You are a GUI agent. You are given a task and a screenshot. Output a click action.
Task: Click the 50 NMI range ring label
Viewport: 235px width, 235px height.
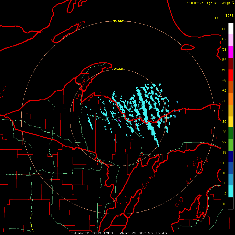click(118, 69)
